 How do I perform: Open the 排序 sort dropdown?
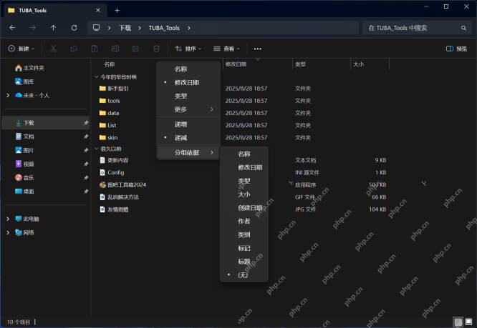[x=188, y=49]
